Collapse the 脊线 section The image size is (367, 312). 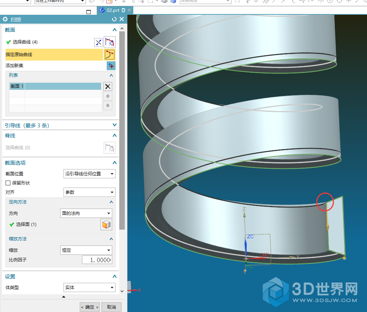click(x=114, y=135)
